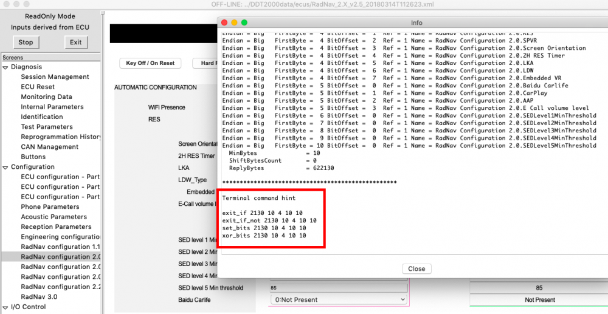
Task: Click the ShiftBytesCount line
Action: (272, 161)
